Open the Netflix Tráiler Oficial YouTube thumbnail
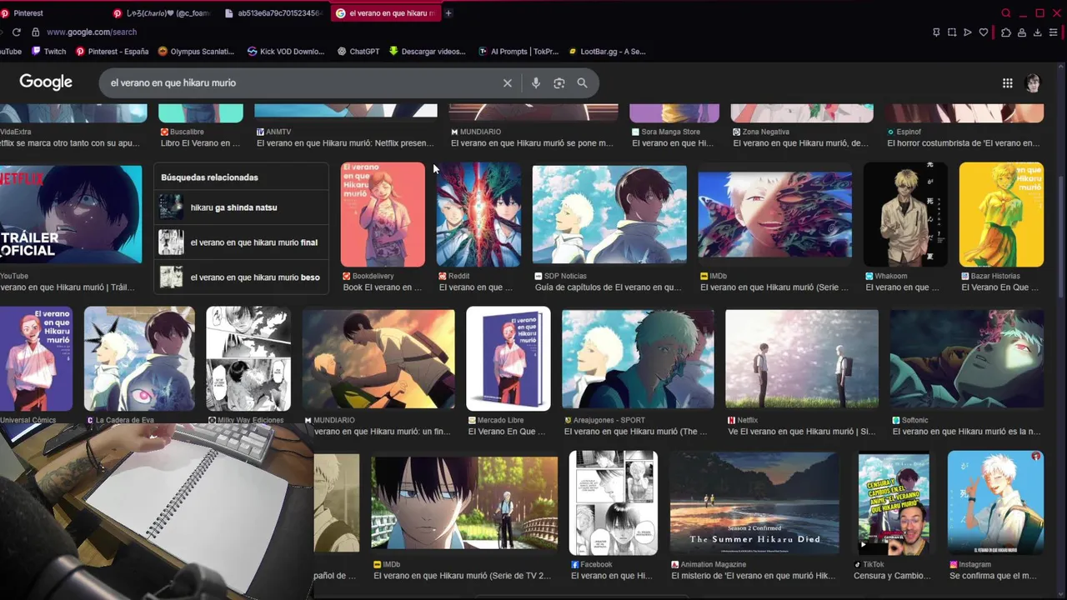Image resolution: width=1067 pixels, height=600 pixels. pos(71,214)
